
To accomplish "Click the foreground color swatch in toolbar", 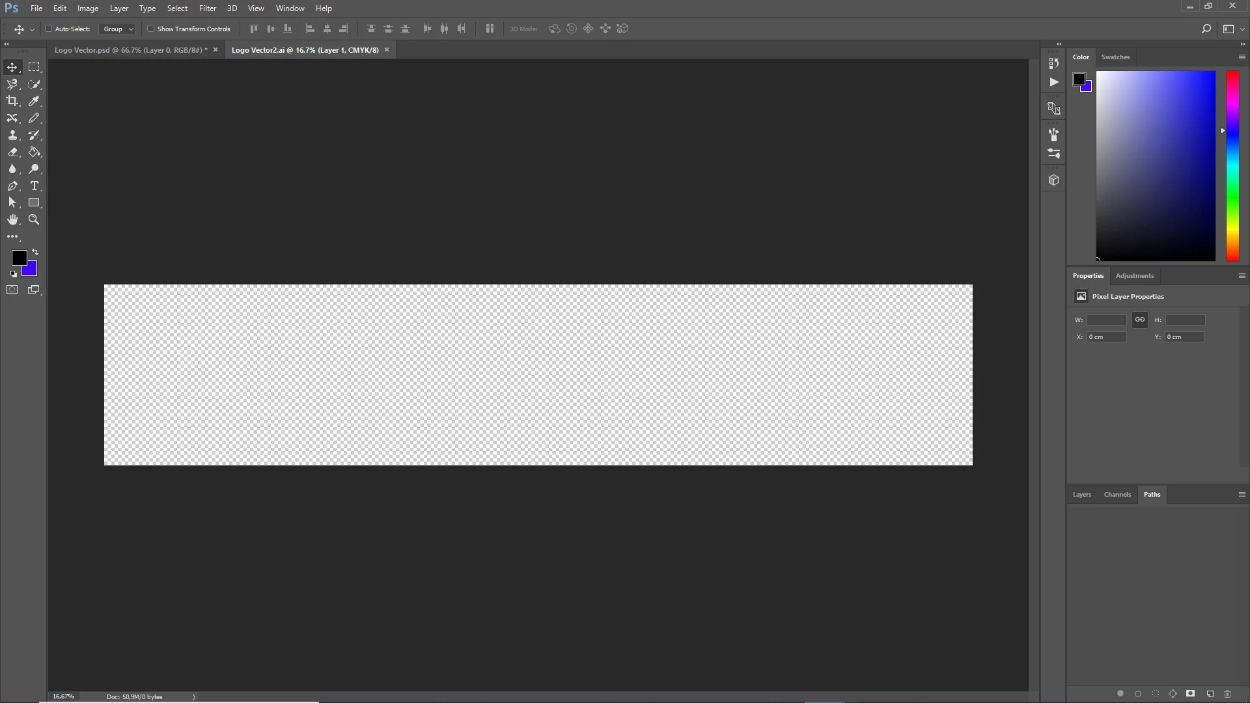I will click(x=19, y=258).
